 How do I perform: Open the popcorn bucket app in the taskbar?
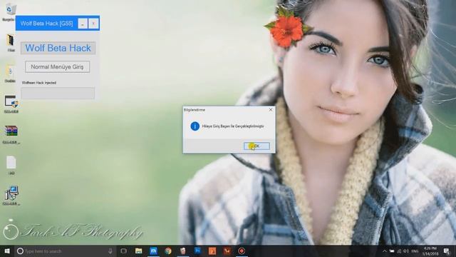click(x=182, y=251)
